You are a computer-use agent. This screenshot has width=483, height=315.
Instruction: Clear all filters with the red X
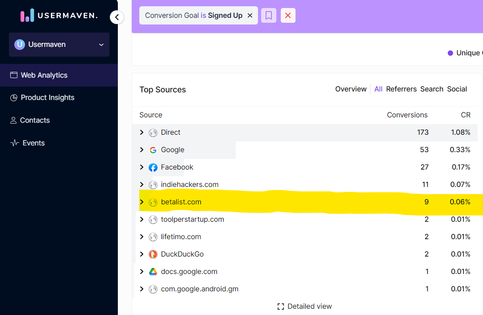[288, 16]
